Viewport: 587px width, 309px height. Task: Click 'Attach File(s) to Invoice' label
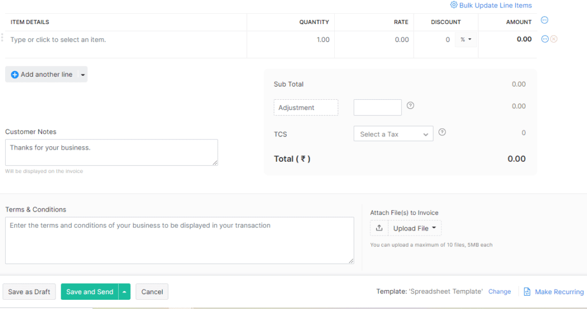[x=404, y=213]
